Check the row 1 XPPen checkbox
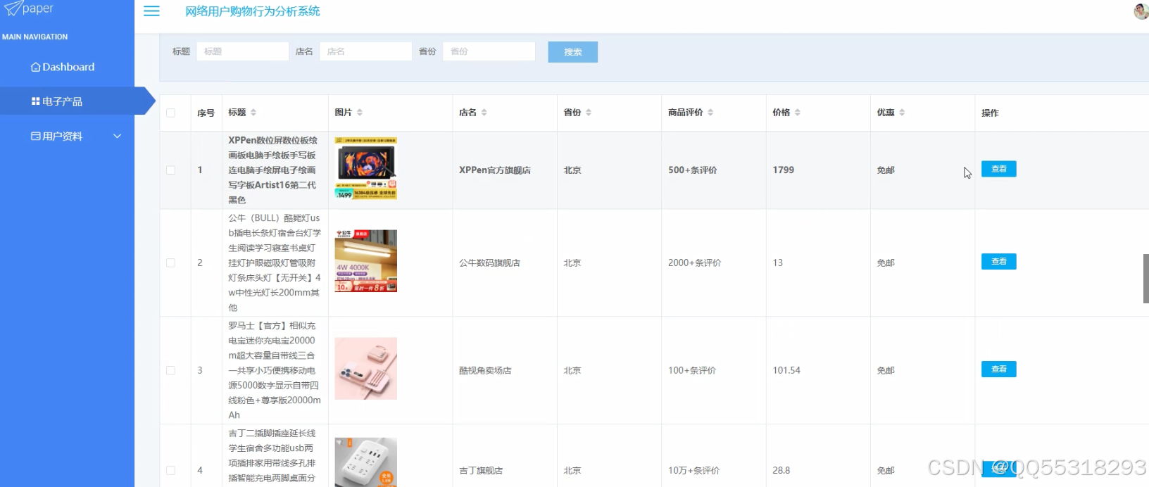The width and height of the screenshot is (1149, 487). click(x=170, y=170)
